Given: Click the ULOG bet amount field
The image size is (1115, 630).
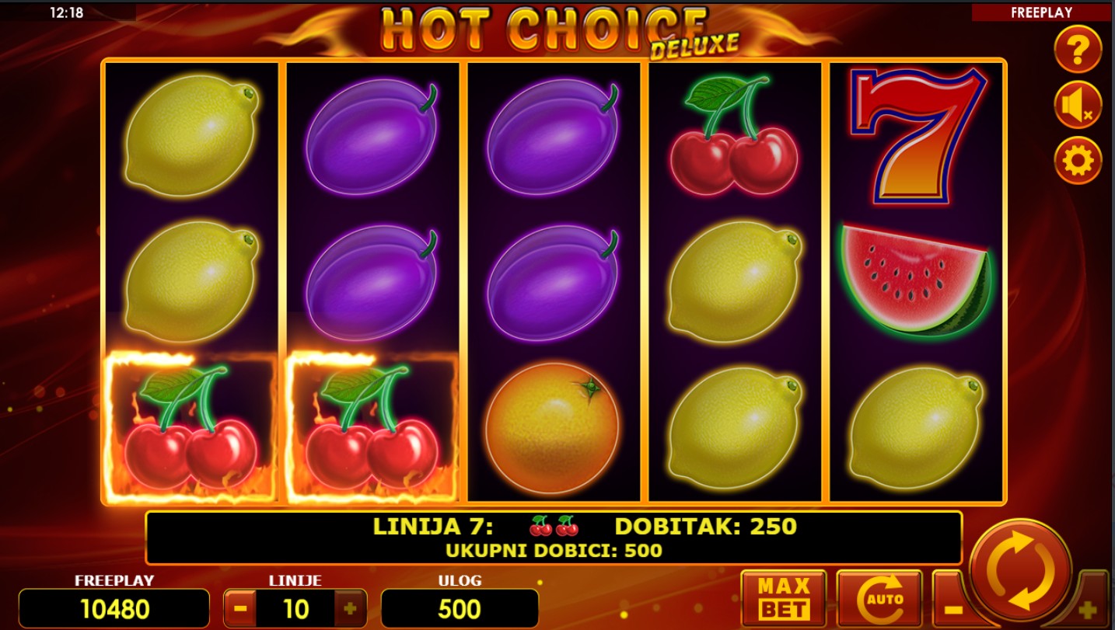Looking at the screenshot, I should pyautogui.click(x=460, y=608).
